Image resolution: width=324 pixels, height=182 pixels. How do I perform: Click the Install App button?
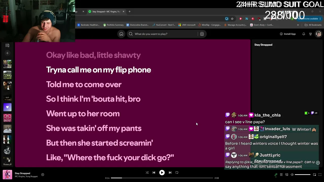pyautogui.click(x=288, y=34)
